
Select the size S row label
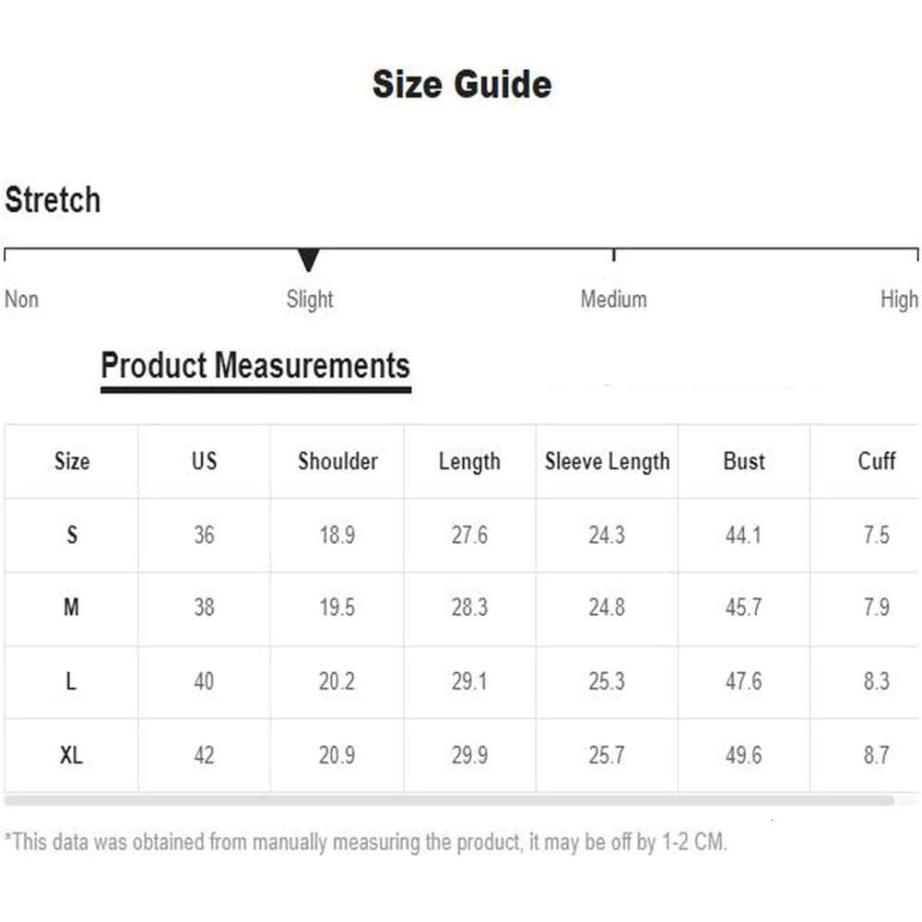tap(72, 535)
